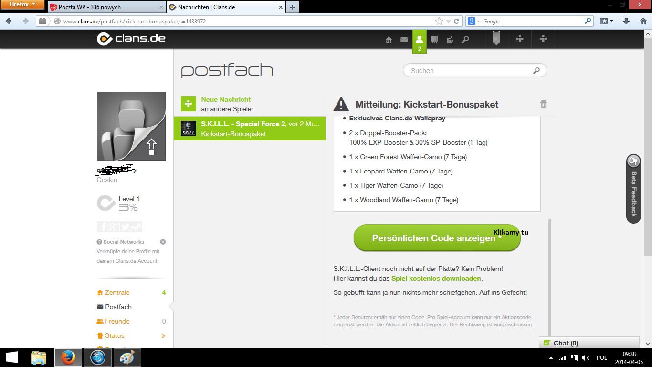Image resolution: width=652 pixels, height=367 pixels.
Task: Open Status in sidebar
Action: click(x=115, y=335)
